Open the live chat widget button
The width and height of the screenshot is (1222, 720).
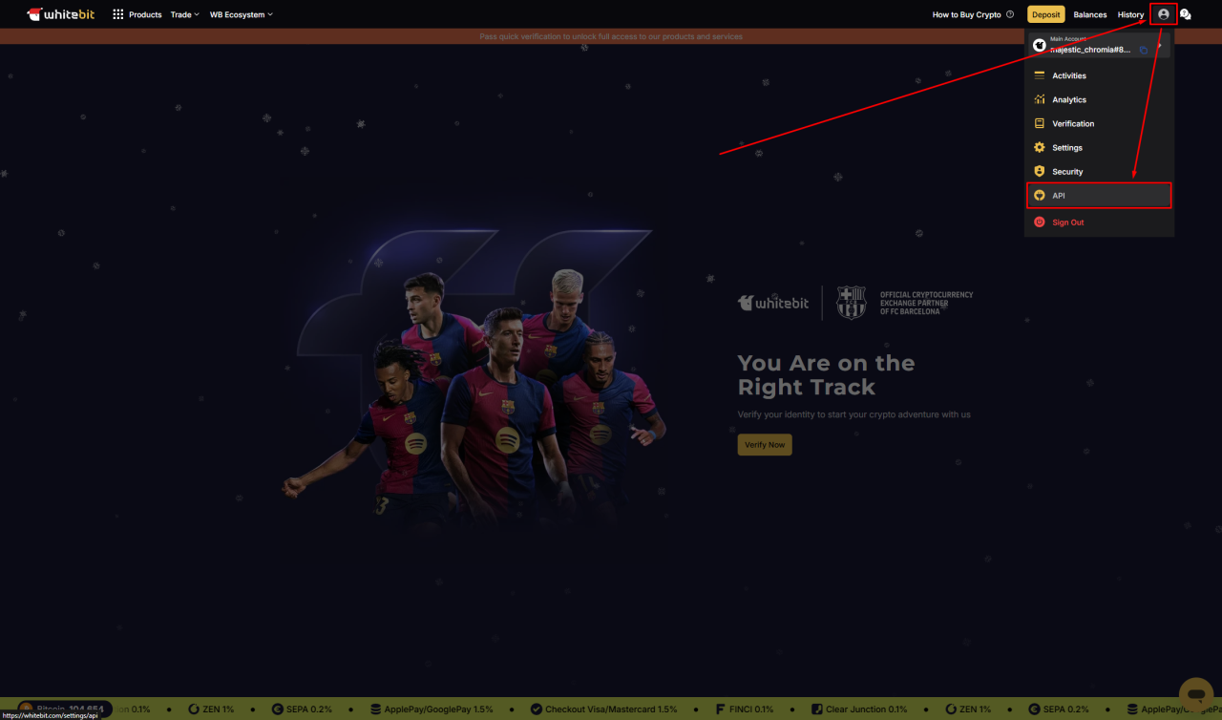coord(1195,692)
